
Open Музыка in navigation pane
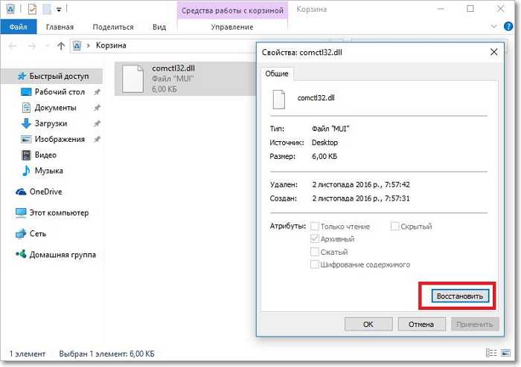[x=49, y=171]
